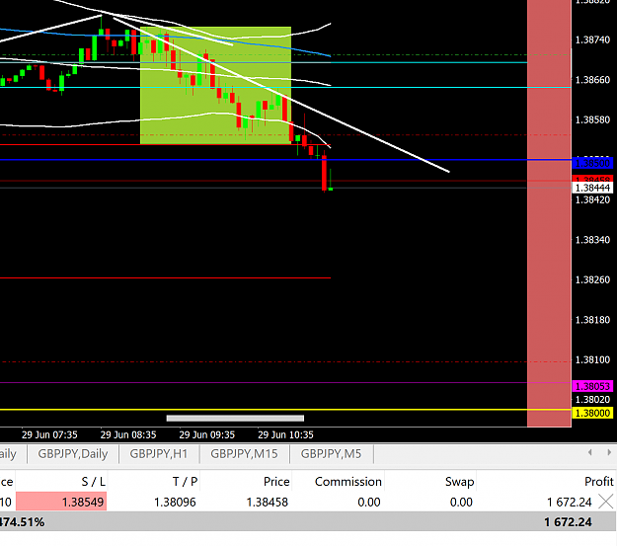Click the S / L column header
The height and width of the screenshot is (546, 617).
[x=93, y=482]
